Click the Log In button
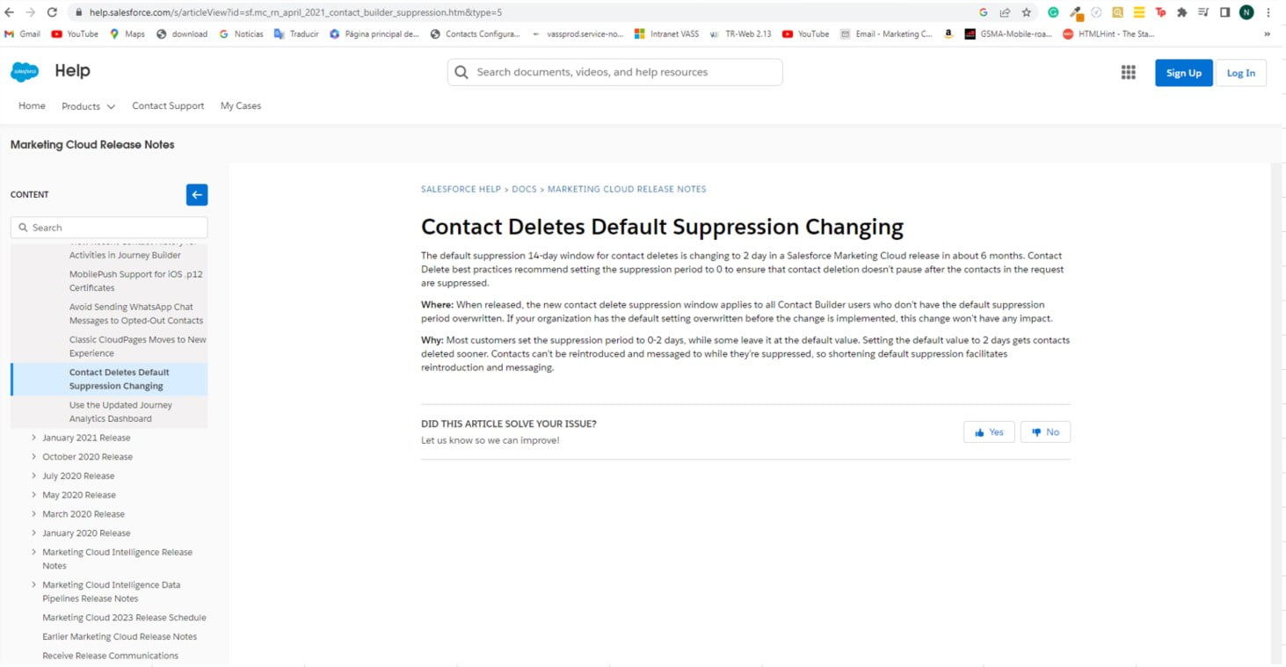 pos(1240,73)
